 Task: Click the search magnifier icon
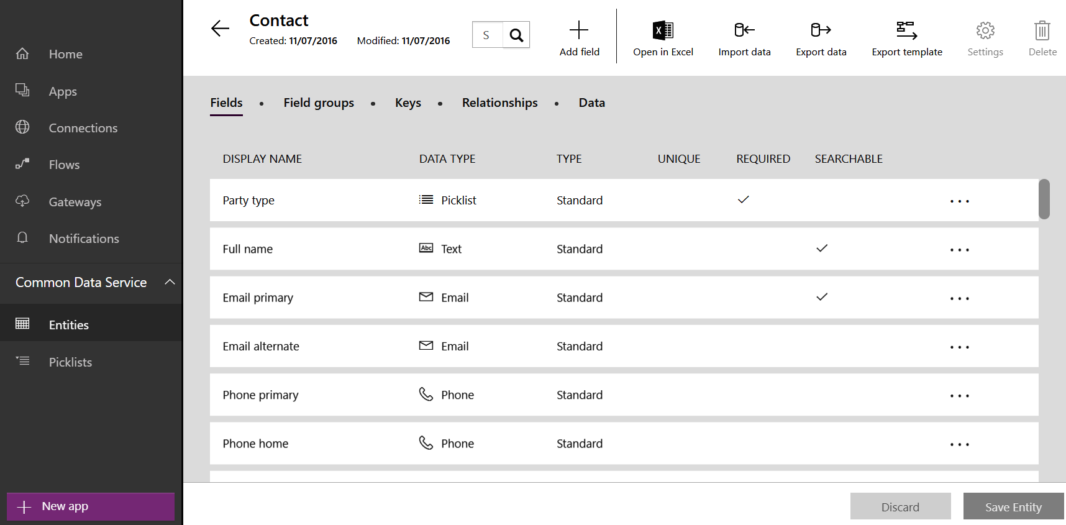click(x=516, y=35)
